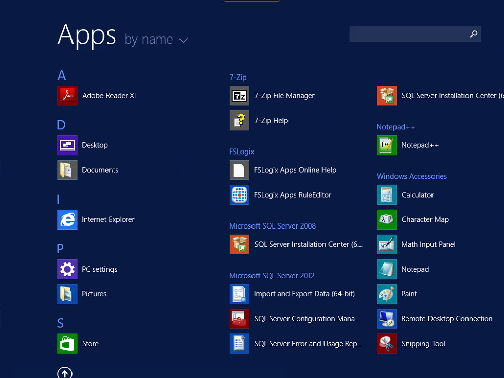504x378 pixels.
Task: Launch Windows Notepad under Windows Accessories
Action: click(404, 269)
